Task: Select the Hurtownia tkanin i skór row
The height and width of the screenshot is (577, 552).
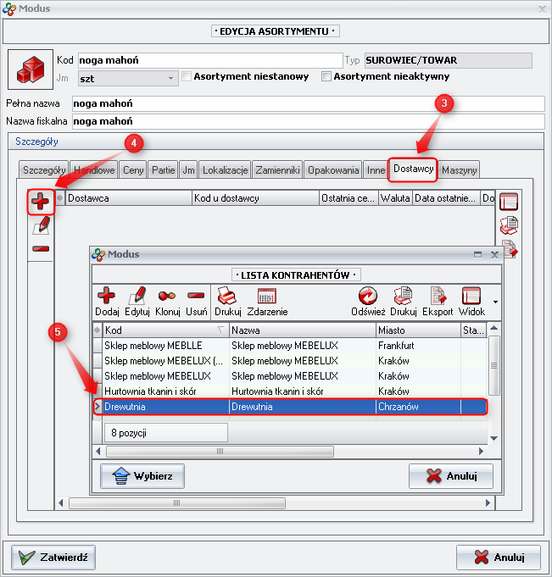Action: (290, 391)
